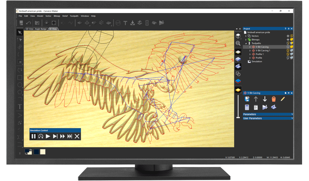The width and height of the screenshot is (309, 181).
Task: Click the calculator icon in V-Bit Carving panel
Action: coord(247,107)
